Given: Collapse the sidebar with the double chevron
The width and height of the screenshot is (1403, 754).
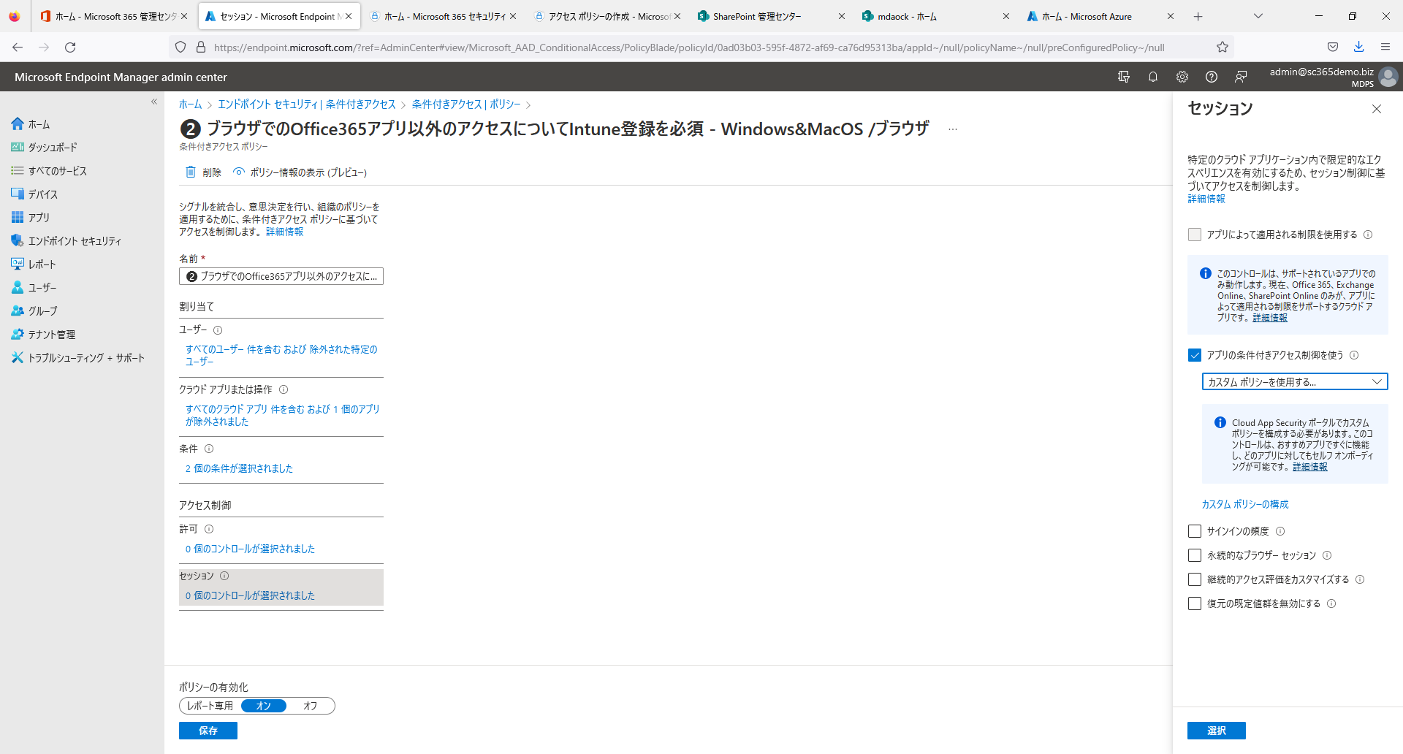Looking at the screenshot, I should [x=154, y=102].
